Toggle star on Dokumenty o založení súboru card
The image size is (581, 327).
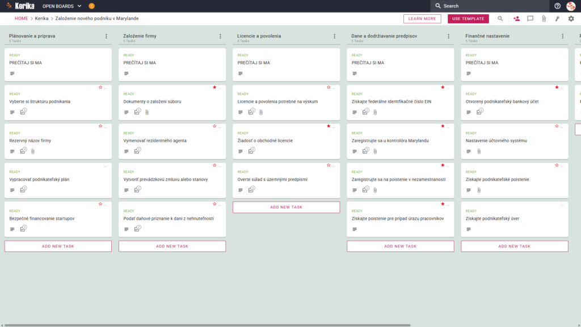point(214,87)
